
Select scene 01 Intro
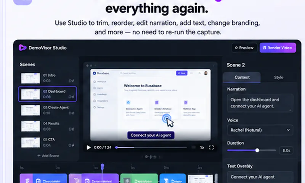tap(47, 78)
